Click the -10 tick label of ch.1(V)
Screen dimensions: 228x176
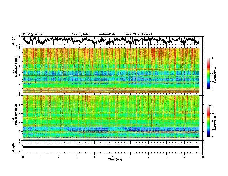tap(19, 45)
